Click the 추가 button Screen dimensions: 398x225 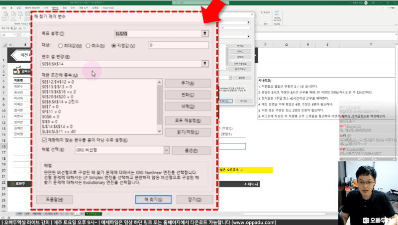point(188,83)
